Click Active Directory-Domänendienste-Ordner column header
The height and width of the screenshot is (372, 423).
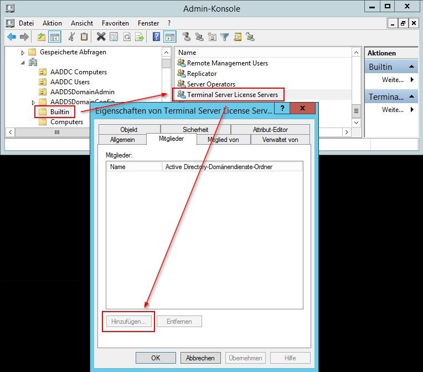click(232, 167)
